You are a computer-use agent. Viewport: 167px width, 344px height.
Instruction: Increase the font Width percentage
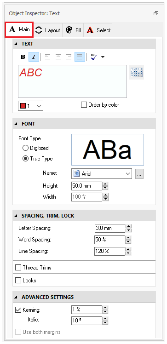[105, 195]
